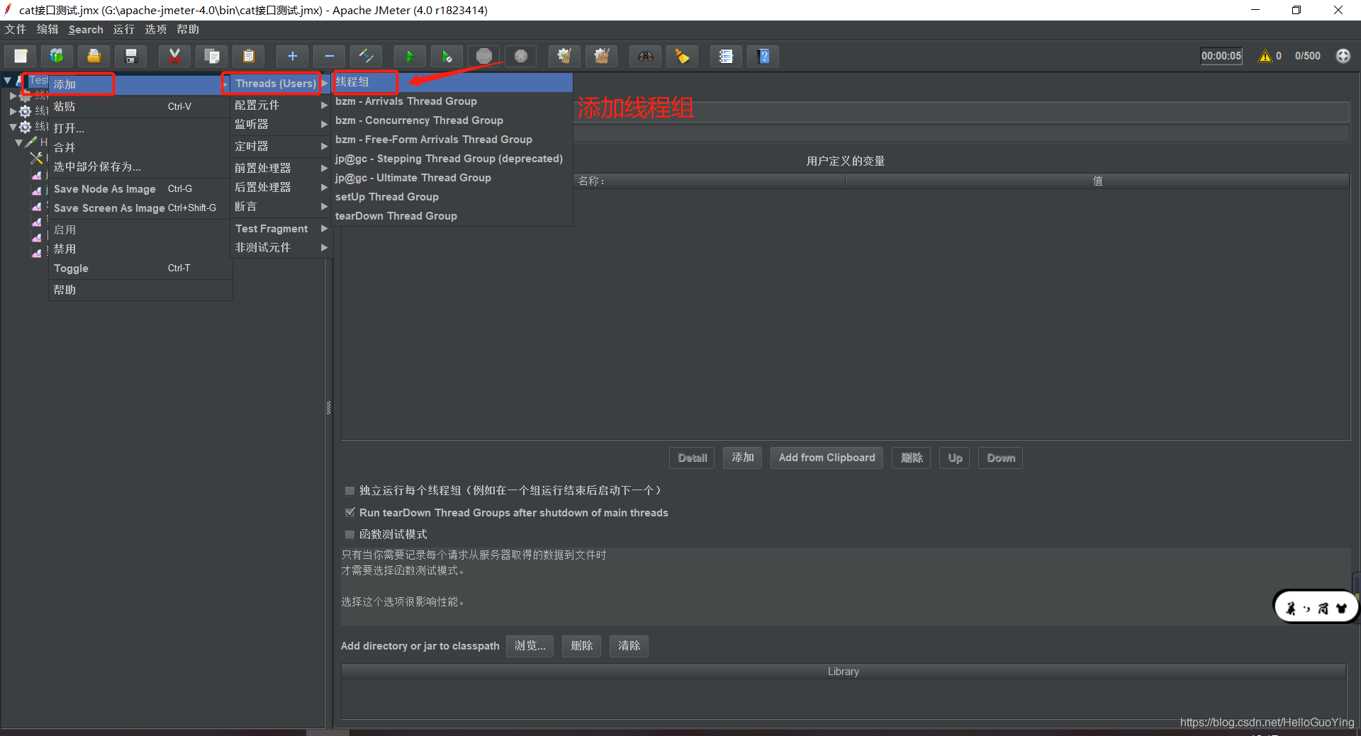
Task: Open the 后置处理器 submenu
Action: click(281, 187)
